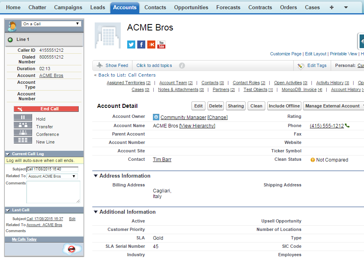Click the Not Compared warning icon
The height and width of the screenshot is (259, 364).
pos(313,160)
